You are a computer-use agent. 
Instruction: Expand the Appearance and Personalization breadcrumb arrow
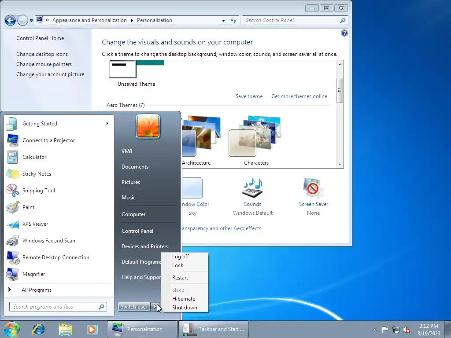click(132, 20)
